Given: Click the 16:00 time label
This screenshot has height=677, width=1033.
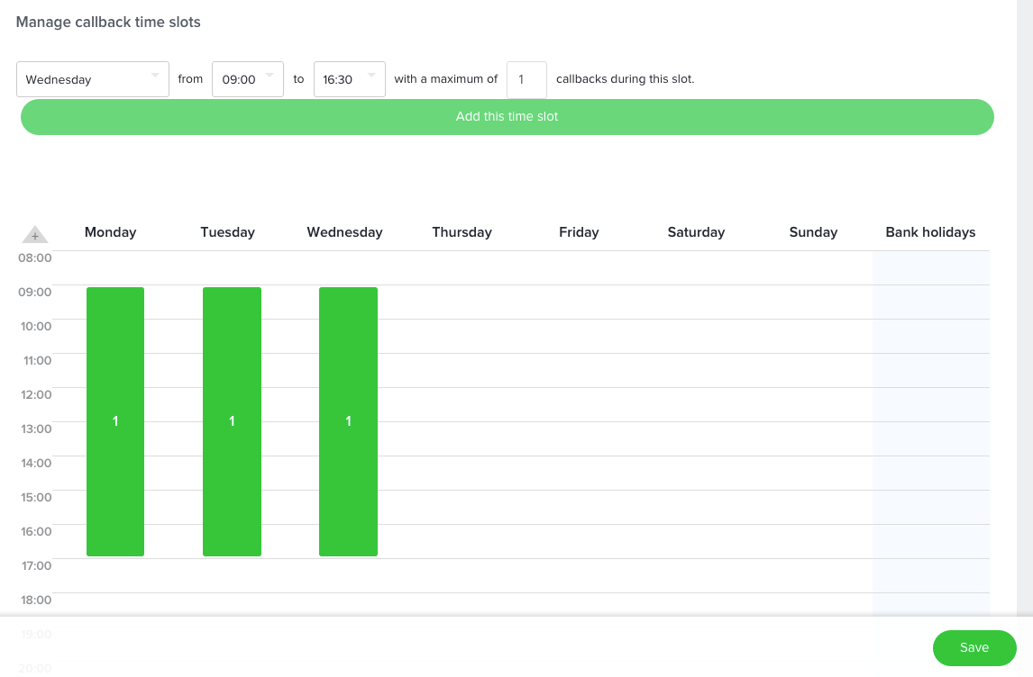Looking at the screenshot, I should tap(35, 531).
